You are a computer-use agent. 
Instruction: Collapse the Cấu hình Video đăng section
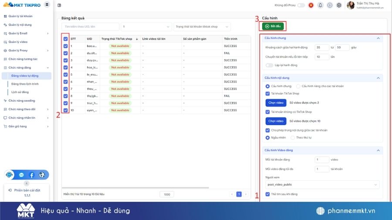coord(378,150)
